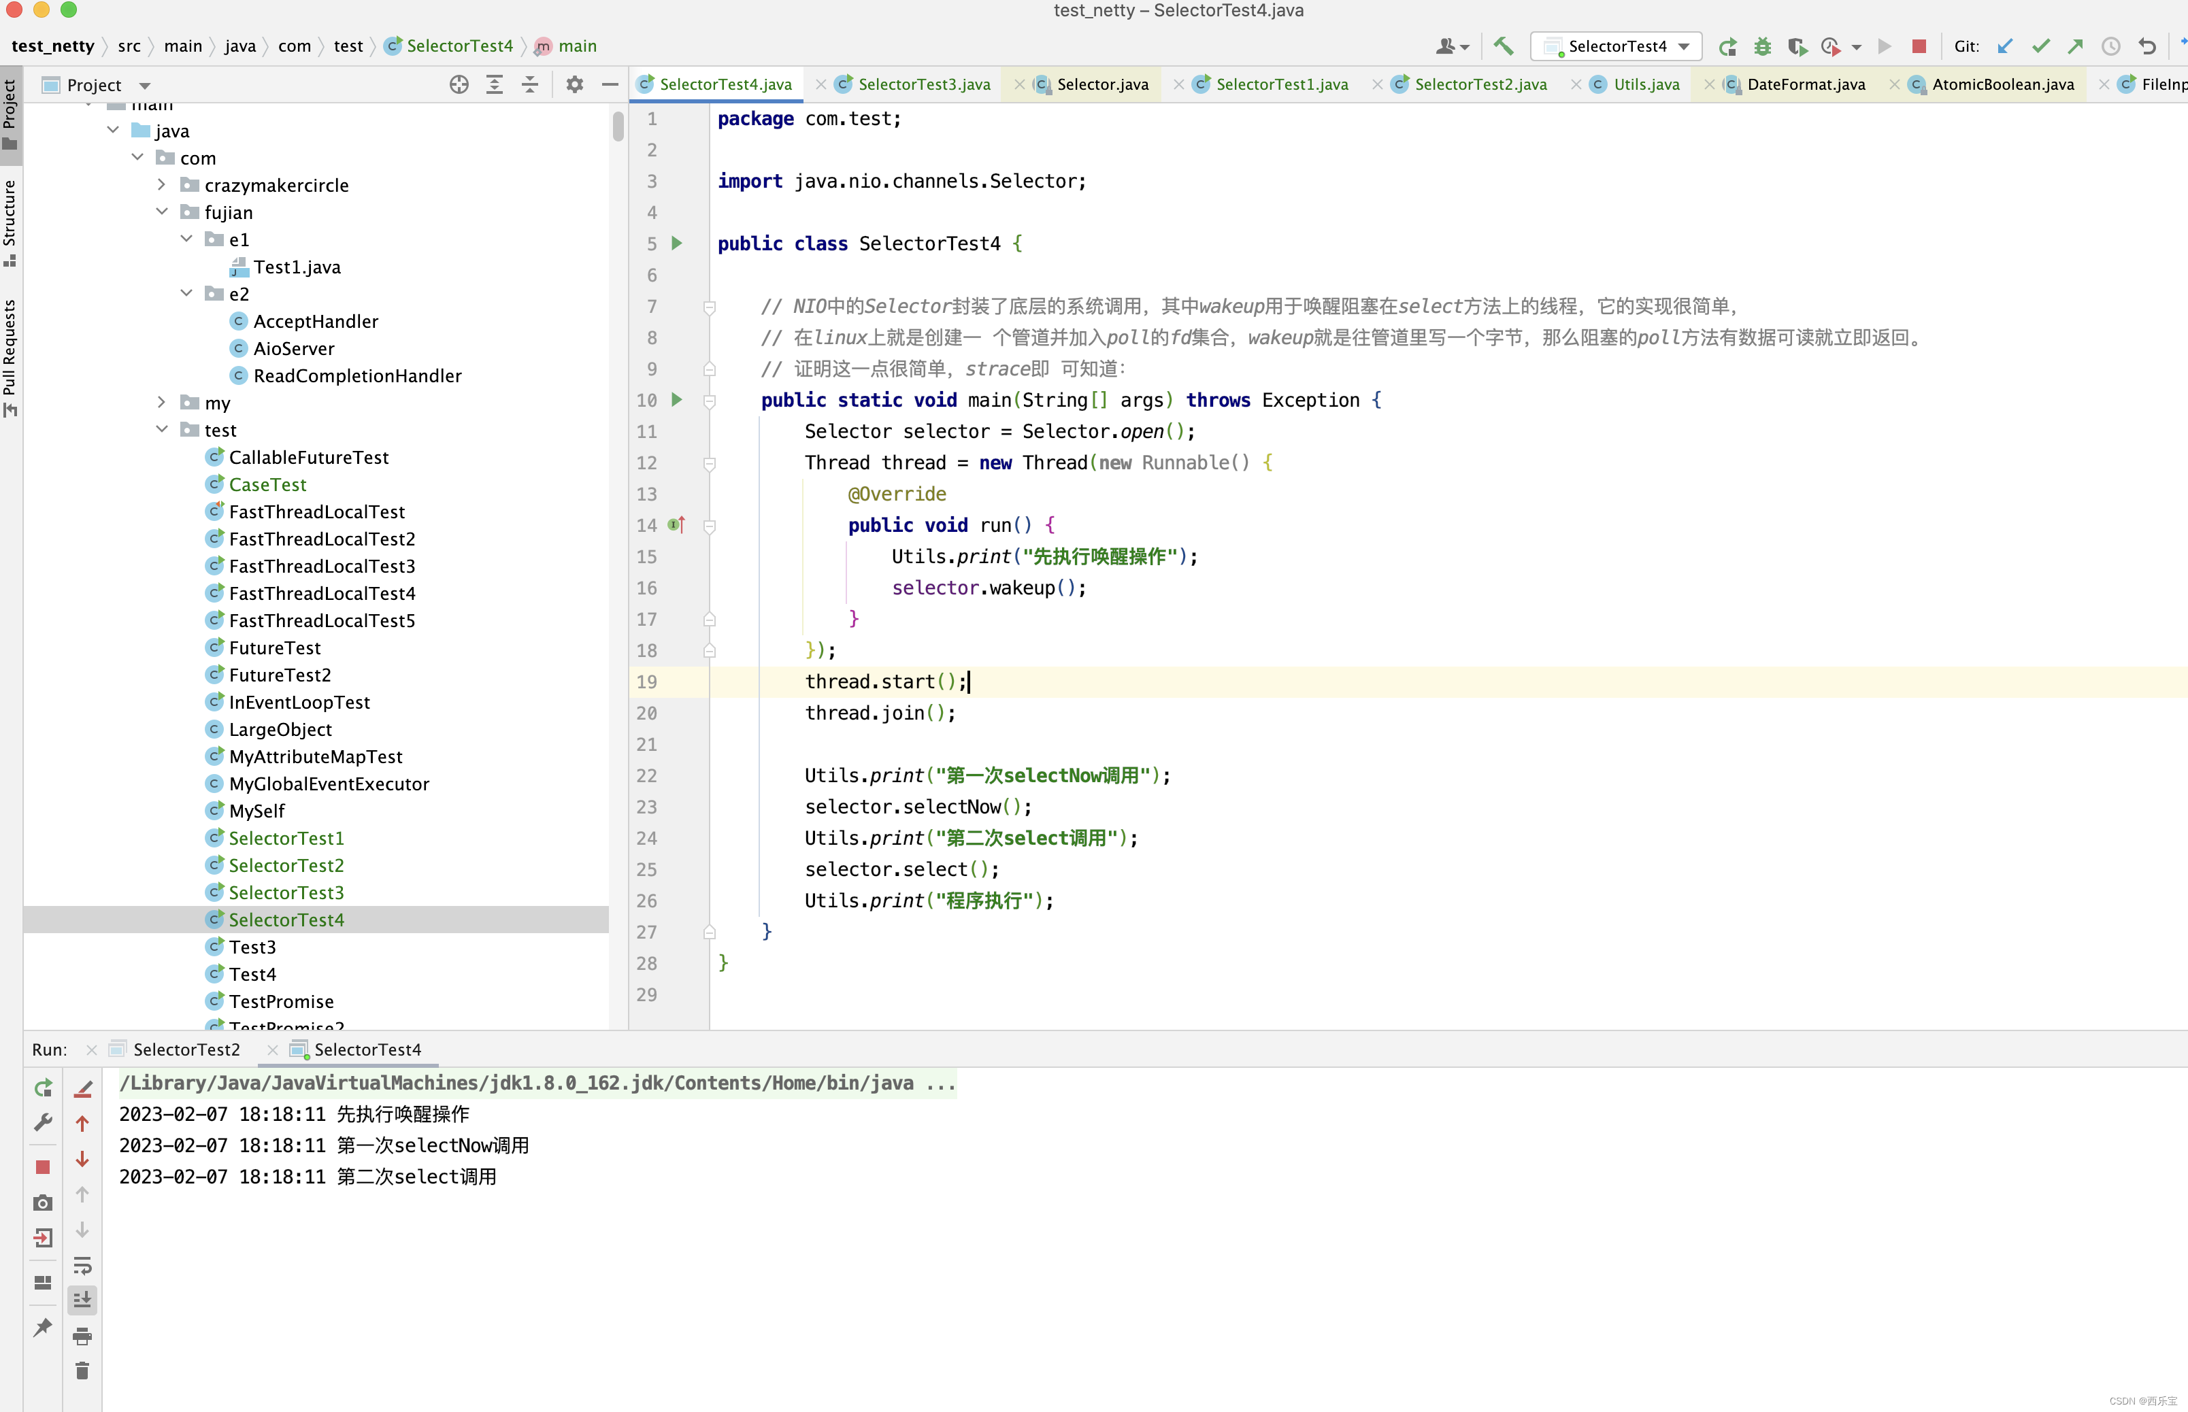Open SelectorTest1 in project tree
Viewport: 2188px width, 1412px height.
[x=286, y=838]
